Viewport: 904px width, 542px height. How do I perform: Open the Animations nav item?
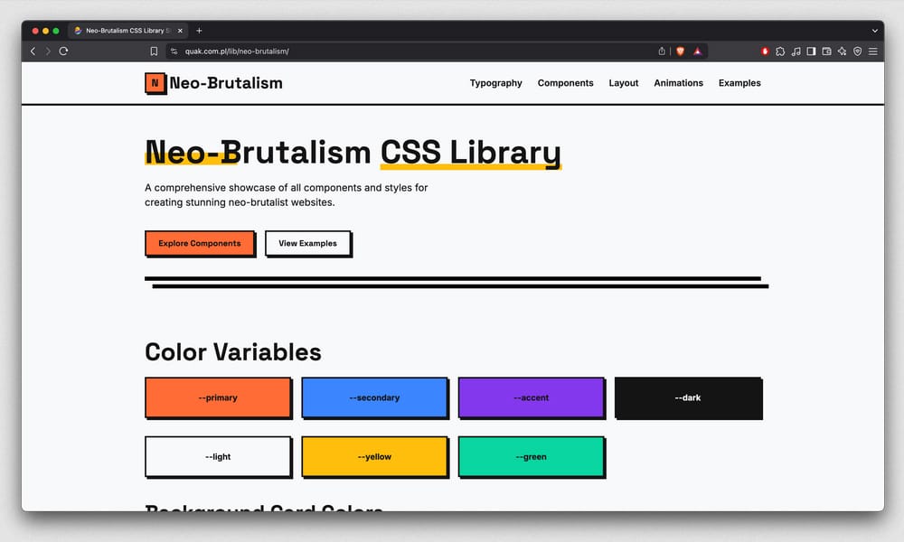click(x=679, y=83)
